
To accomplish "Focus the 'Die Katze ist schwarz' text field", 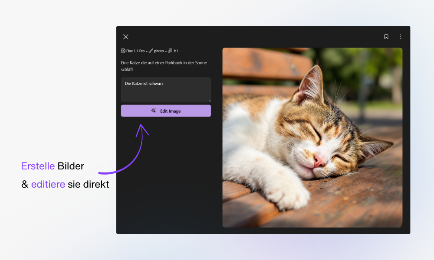I will 166,90.
